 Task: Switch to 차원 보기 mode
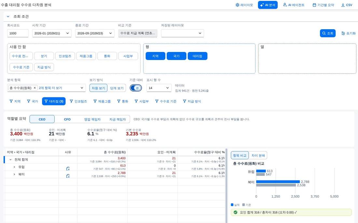98,88
